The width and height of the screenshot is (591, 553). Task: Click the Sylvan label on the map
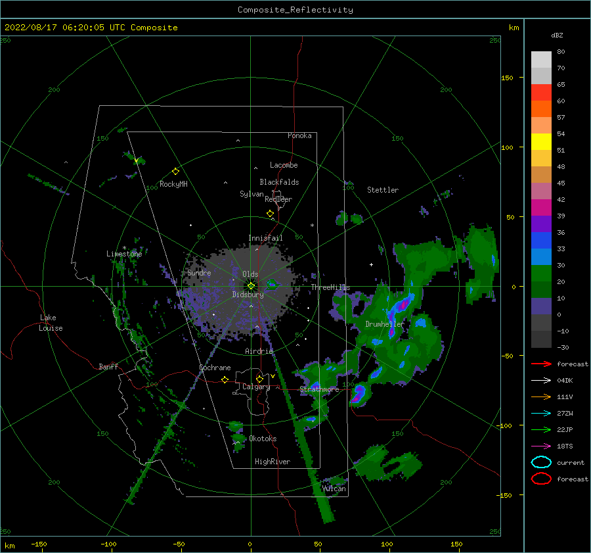coord(252,194)
